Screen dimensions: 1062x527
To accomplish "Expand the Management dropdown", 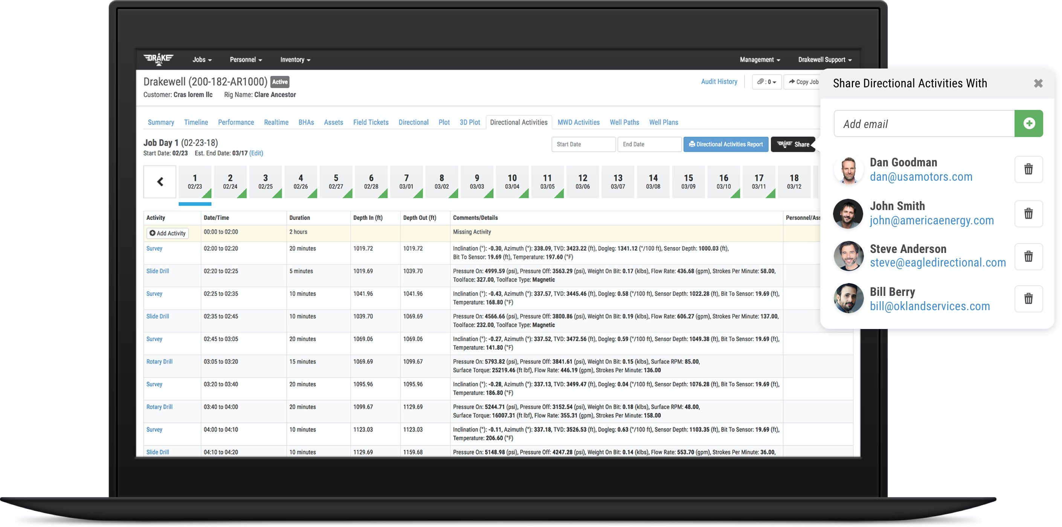I will click(x=760, y=60).
